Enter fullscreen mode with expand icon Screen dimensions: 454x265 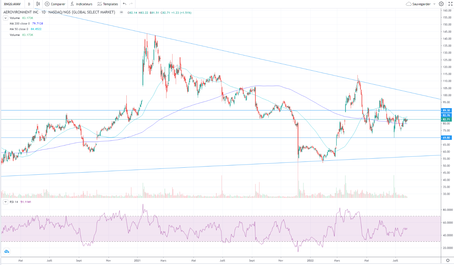(450, 4)
